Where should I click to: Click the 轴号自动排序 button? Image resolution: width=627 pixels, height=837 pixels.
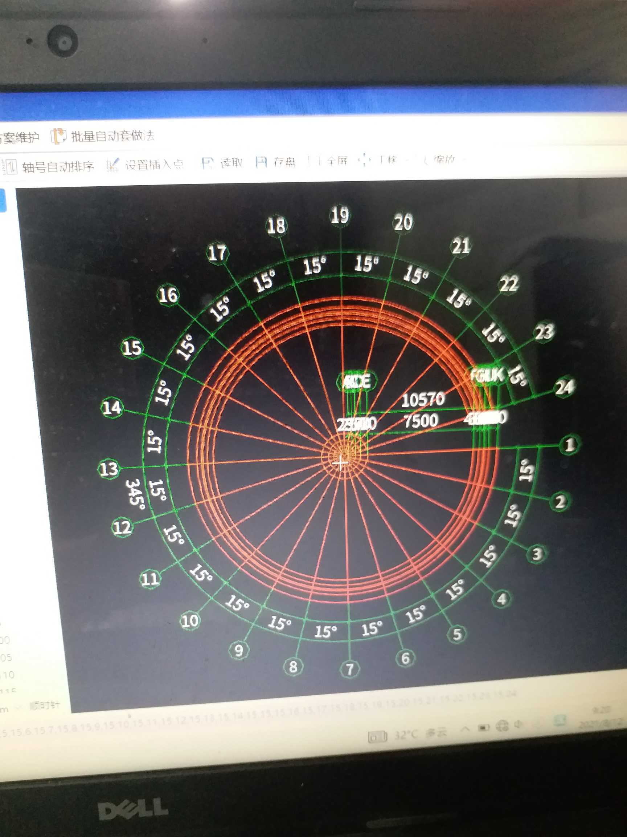[x=48, y=166]
